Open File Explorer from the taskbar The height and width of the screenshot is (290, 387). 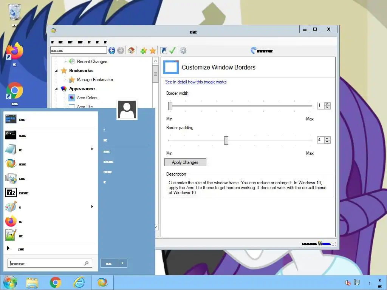[x=33, y=283]
